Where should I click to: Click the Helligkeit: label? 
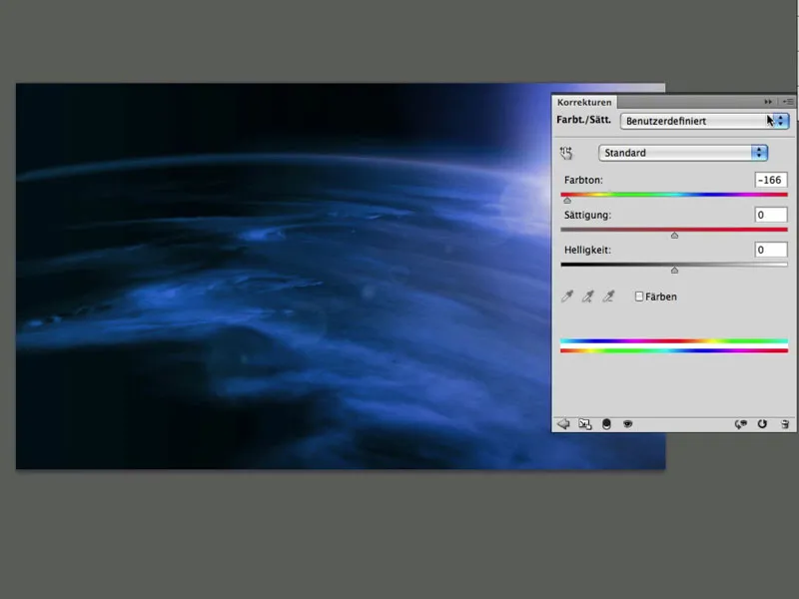click(587, 251)
